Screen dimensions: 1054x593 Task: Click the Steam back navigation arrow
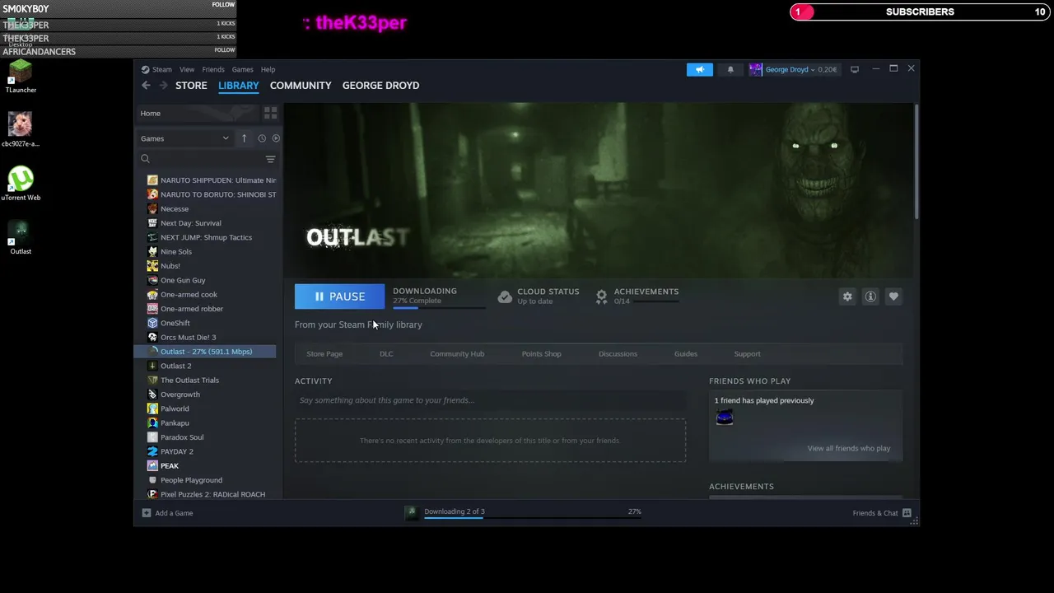146,85
